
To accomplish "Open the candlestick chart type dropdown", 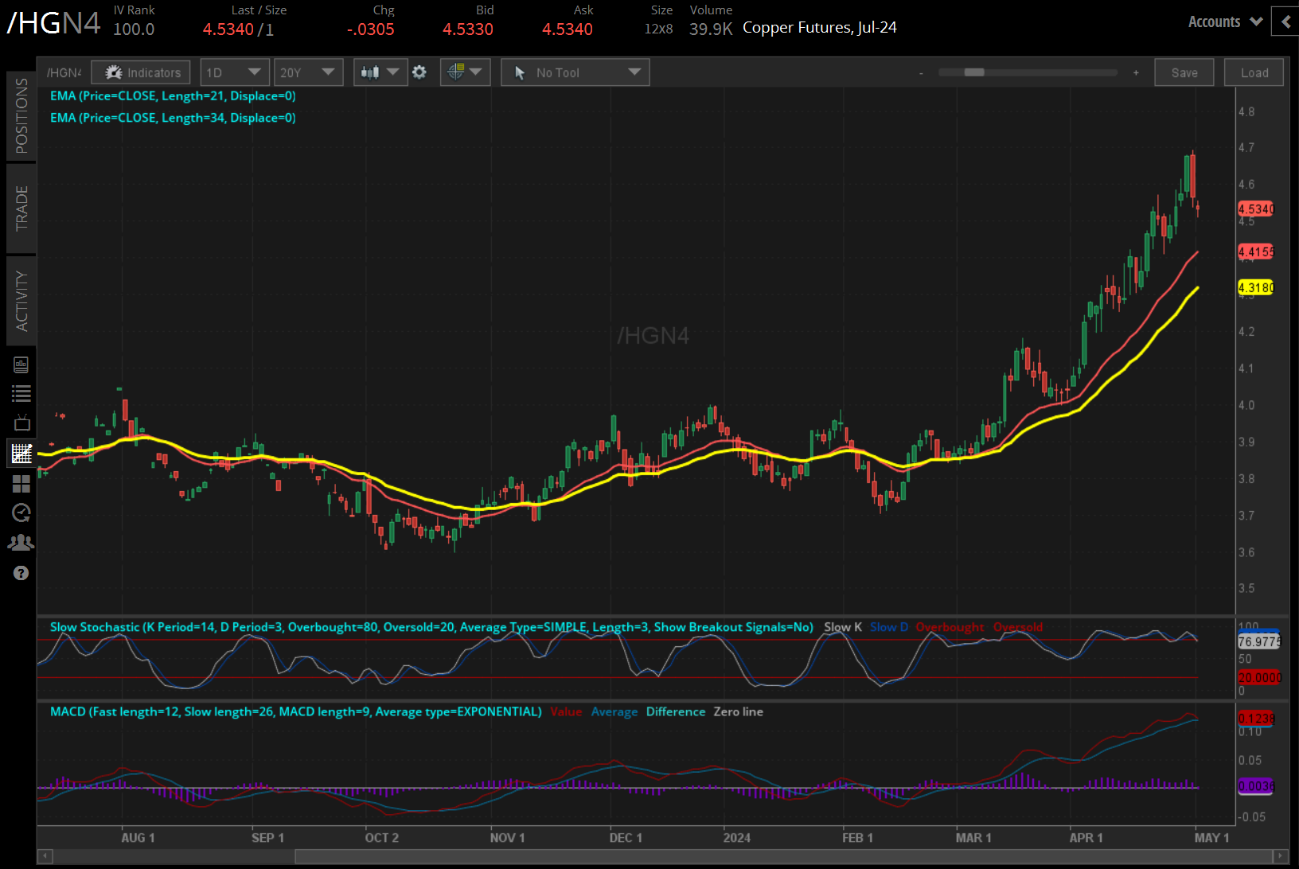I will point(380,72).
